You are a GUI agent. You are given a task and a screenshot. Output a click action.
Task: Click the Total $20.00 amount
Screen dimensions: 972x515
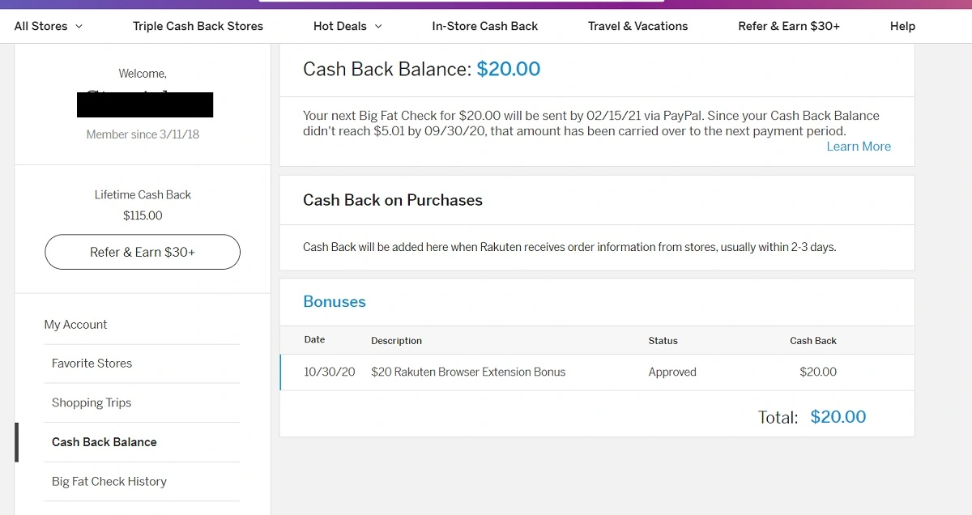[838, 417]
